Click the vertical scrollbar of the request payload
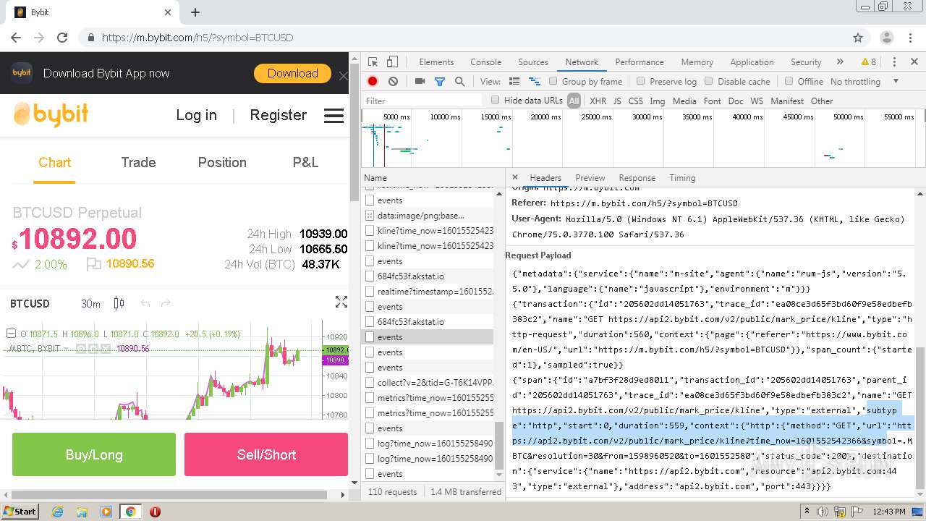Image resolution: width=926 pixels, height=521 pixels. click(x=920, y=418)
